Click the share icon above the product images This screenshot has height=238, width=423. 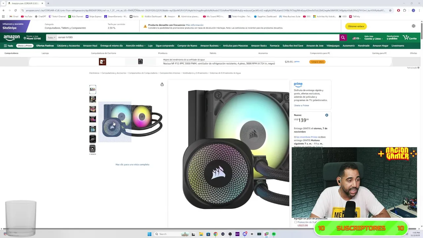click(x=162, y=84)
